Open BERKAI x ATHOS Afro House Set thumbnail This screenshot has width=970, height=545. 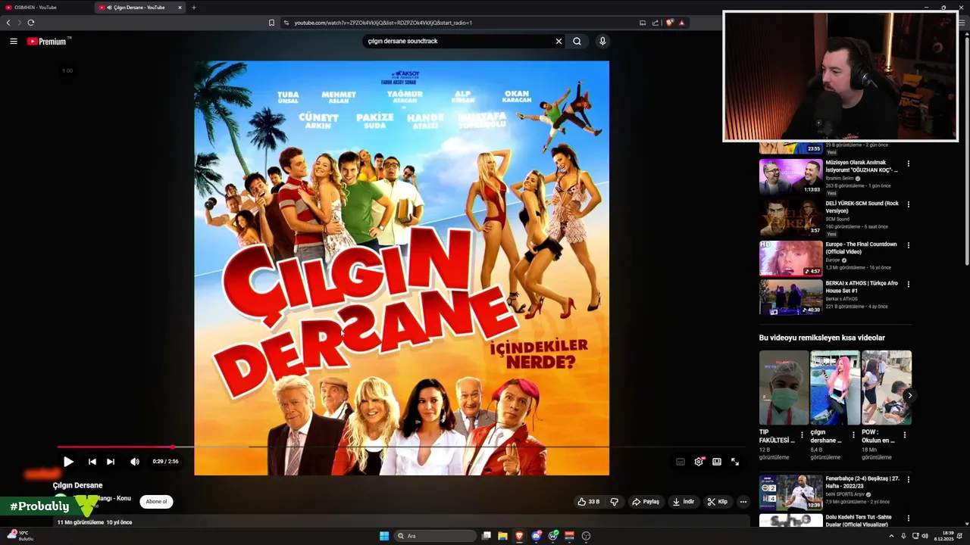pos(790,297)
